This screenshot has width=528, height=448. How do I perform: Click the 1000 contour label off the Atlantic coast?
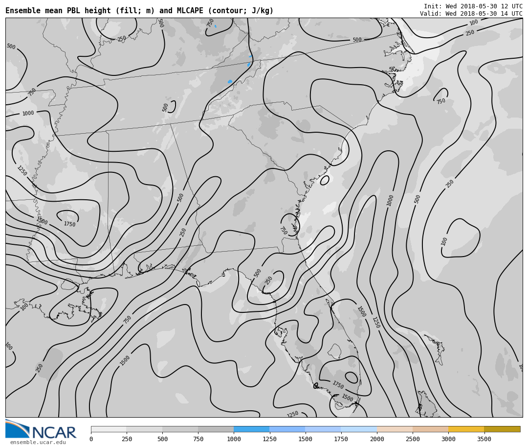pos(390,200)
